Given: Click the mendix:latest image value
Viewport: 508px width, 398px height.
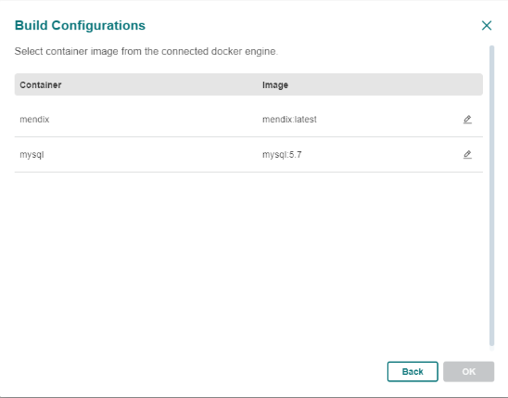Looking at the screenshot, I should tap(289, 120).
